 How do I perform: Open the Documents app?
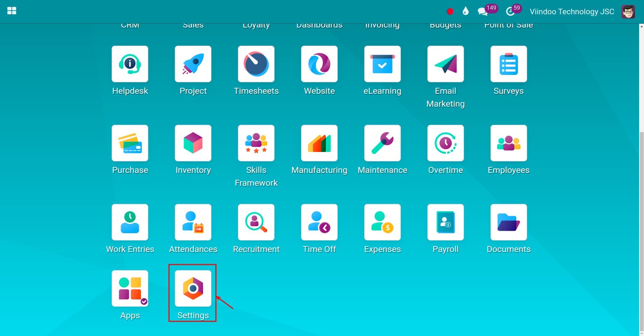509,222
